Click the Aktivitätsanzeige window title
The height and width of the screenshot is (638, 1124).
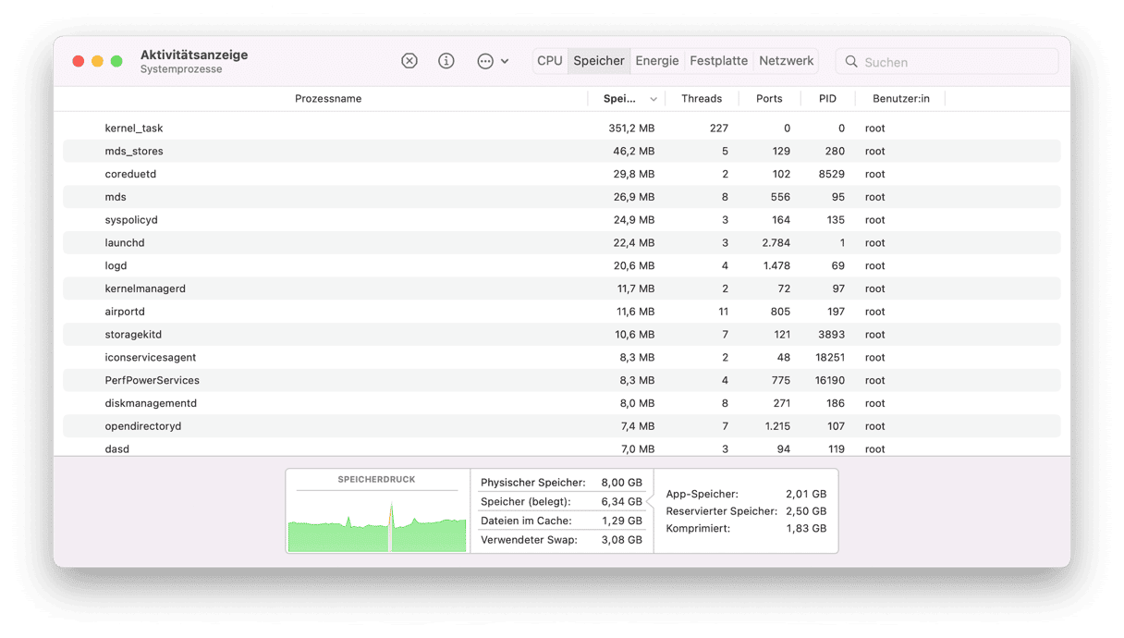tap(194, 55)
